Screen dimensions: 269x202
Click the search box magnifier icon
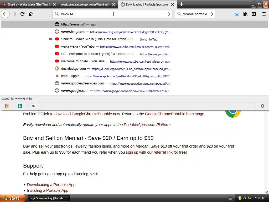click(179, 14)
